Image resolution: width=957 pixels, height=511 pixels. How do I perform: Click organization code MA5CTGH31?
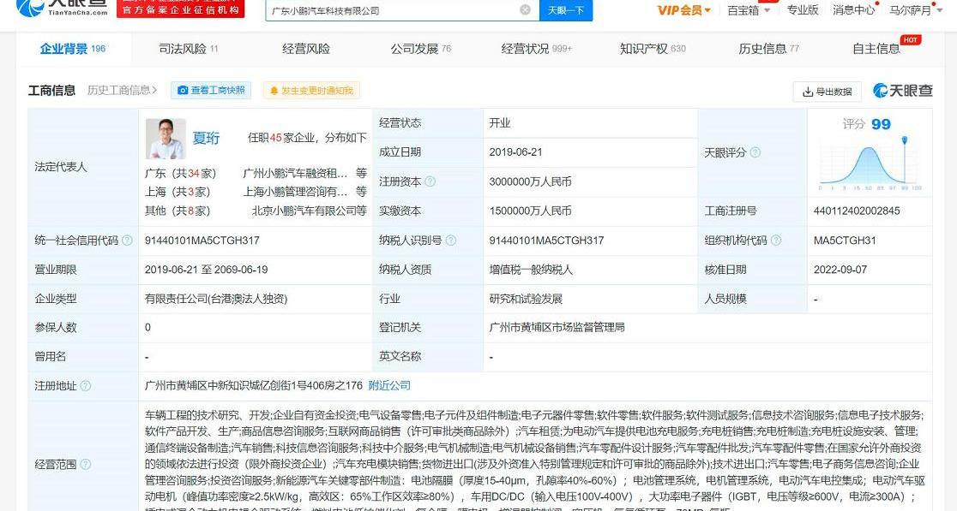[x=845, y=241]
